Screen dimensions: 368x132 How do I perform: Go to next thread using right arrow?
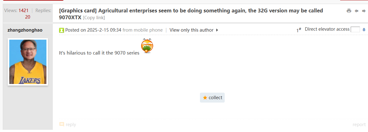364,11
